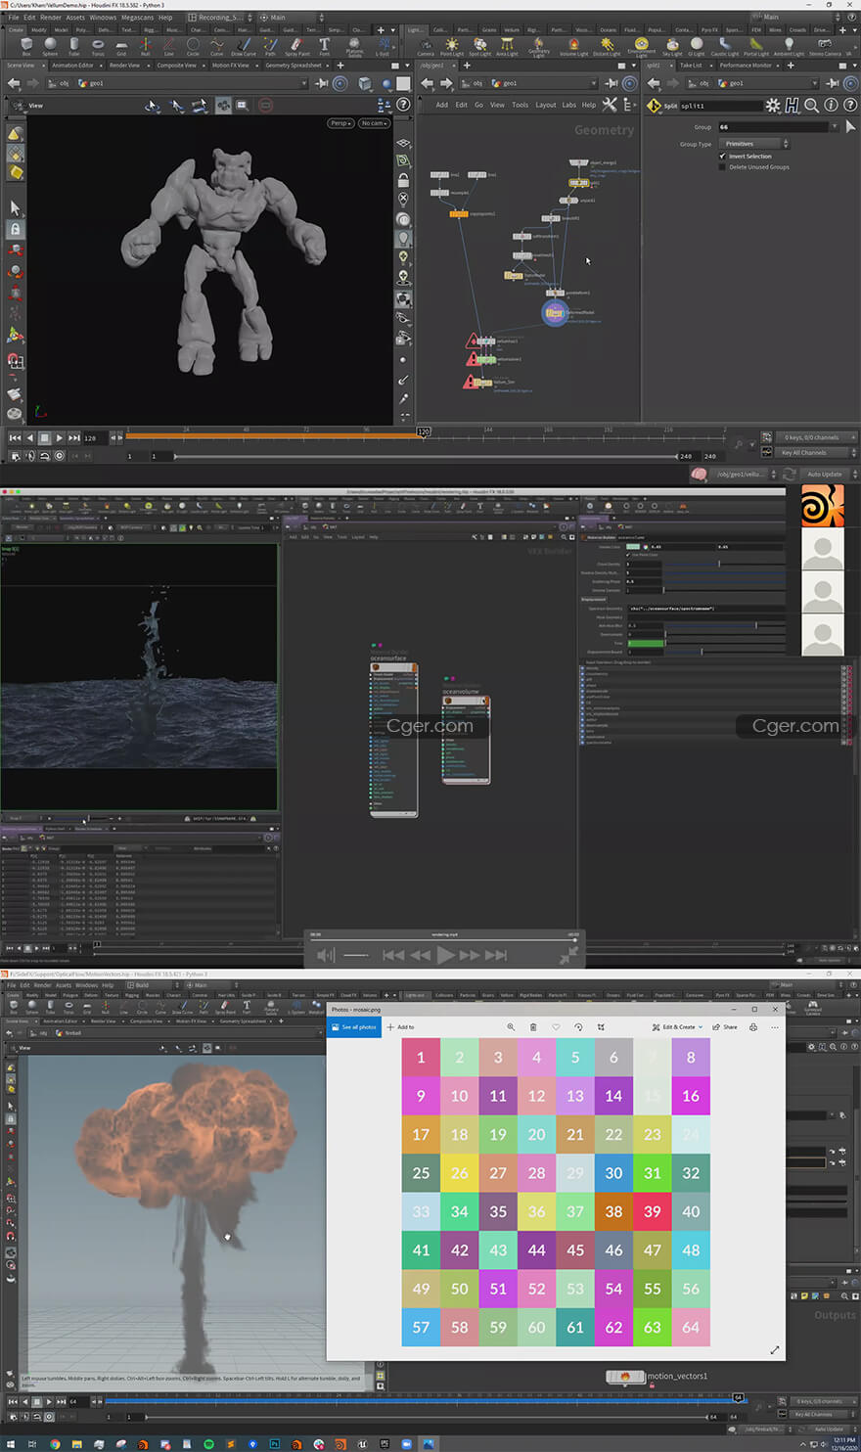Click the zoom magnifier icon in Photos toolbar
This screenshot has width=861, height=1452.
click(x=511, y=1026)
